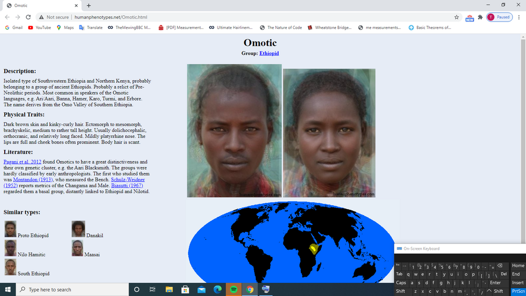This screenshot has height=296, width=526.
Task: Click the male Omotic composite portrait
Action: coord(234,131)
